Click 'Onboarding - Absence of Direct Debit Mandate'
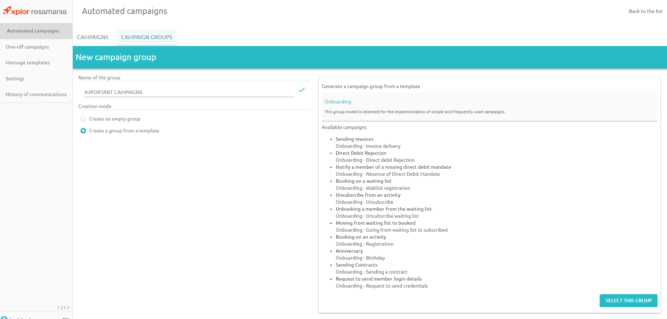The height and width of the screenshot is (319, 667). [x=388, y=174]
